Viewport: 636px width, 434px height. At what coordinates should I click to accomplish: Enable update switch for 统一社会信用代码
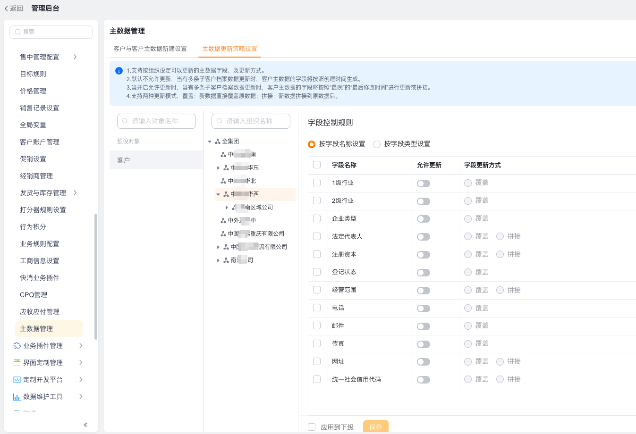pos(424,380)
